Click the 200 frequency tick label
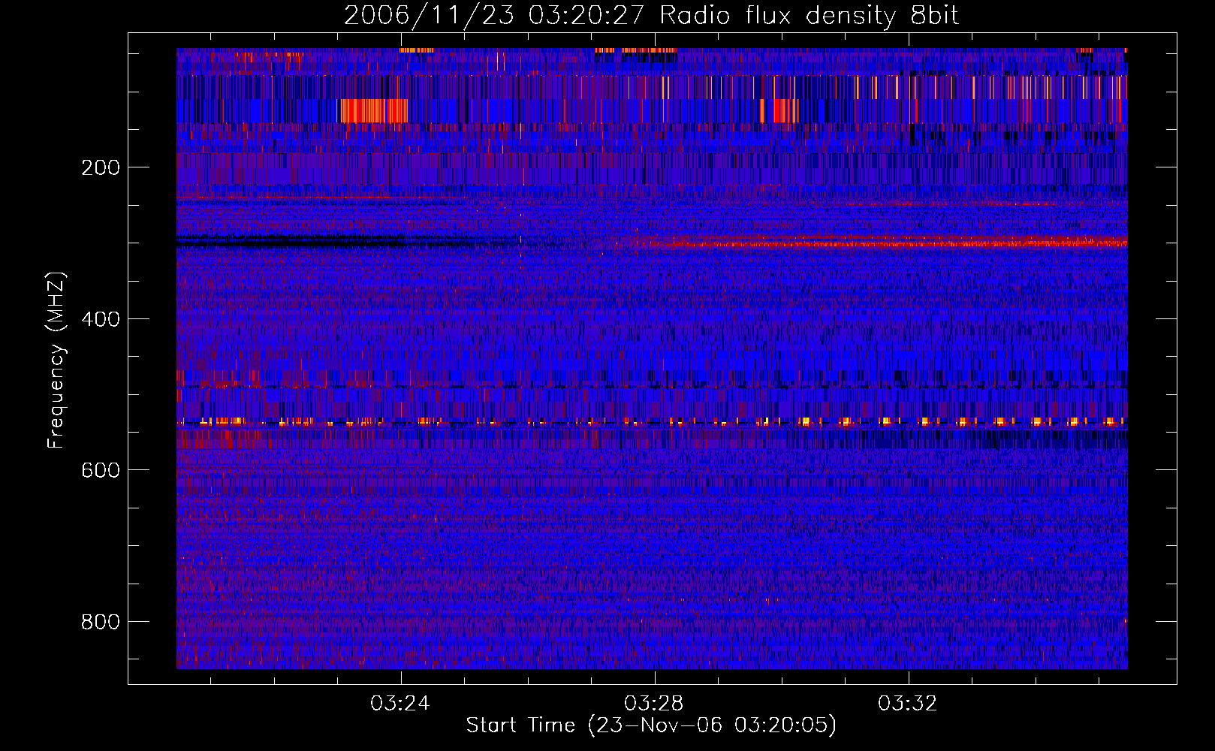The image size is (1215, 751). [101, 167]
